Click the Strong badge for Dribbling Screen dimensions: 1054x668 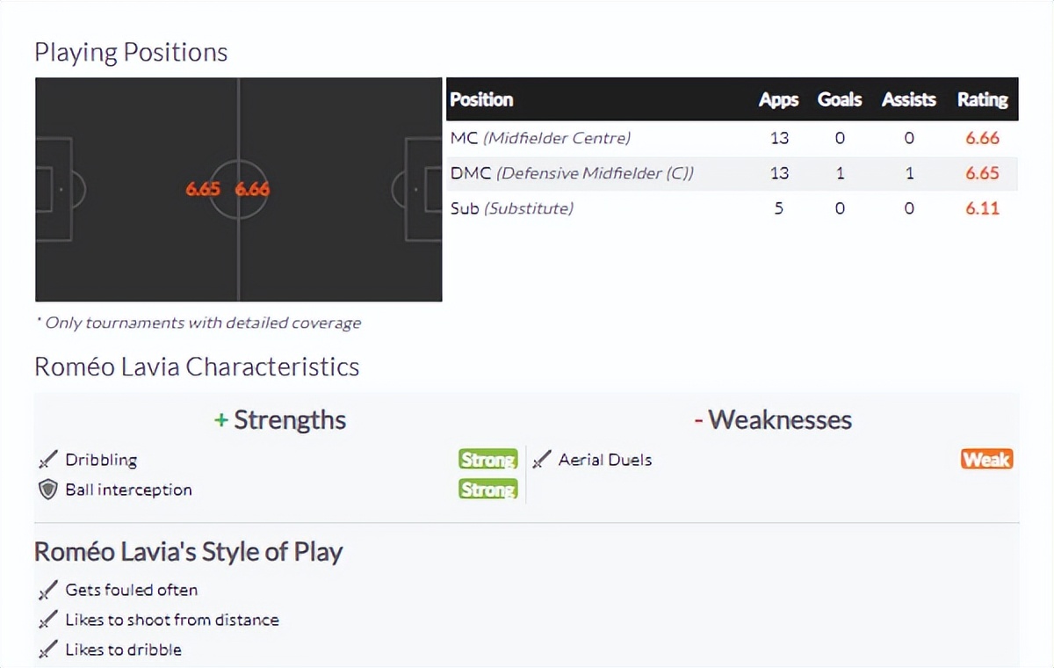coord(487,460)
